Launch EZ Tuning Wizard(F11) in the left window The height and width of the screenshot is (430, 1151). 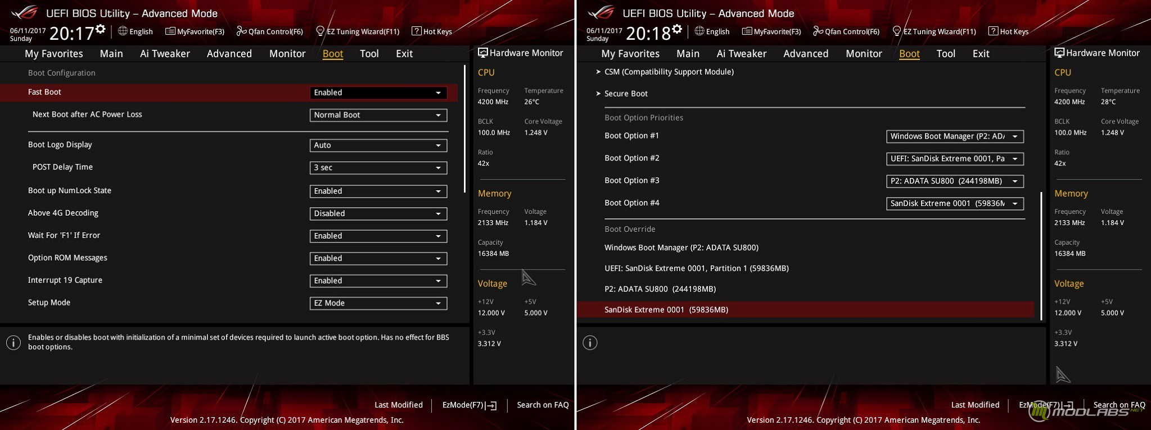(x=358, y=31)
